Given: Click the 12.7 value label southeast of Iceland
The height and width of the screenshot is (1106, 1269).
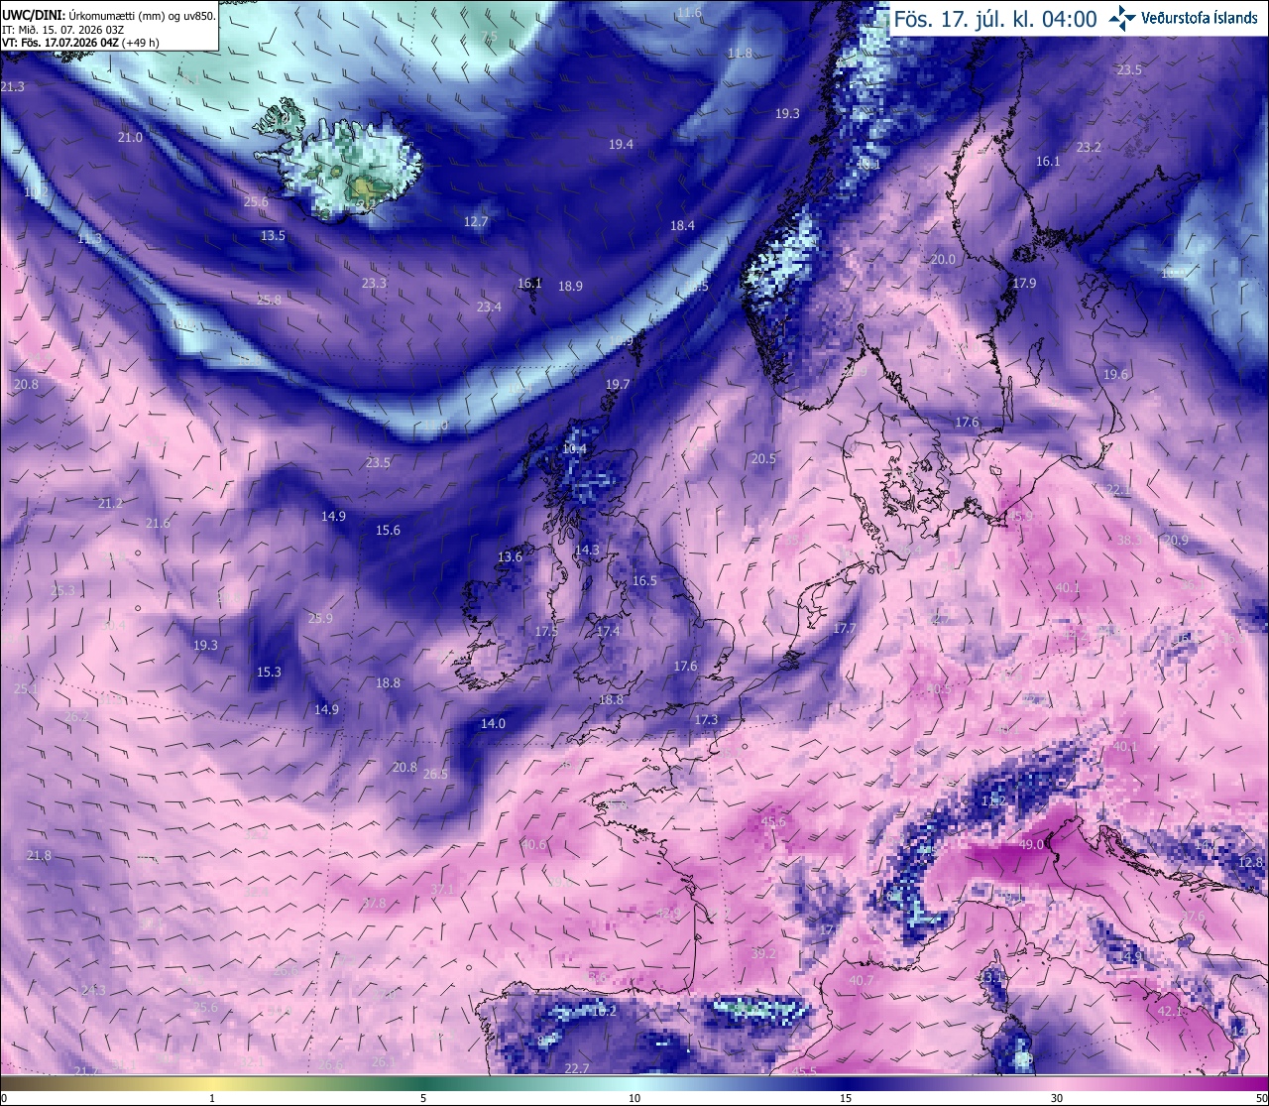Looking at the screenshot, I should [476, 222].
